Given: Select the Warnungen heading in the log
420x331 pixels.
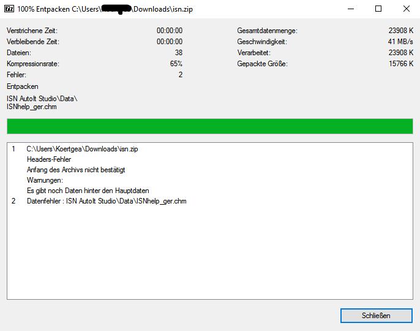Looking at the screenshot, I should 45,180.
